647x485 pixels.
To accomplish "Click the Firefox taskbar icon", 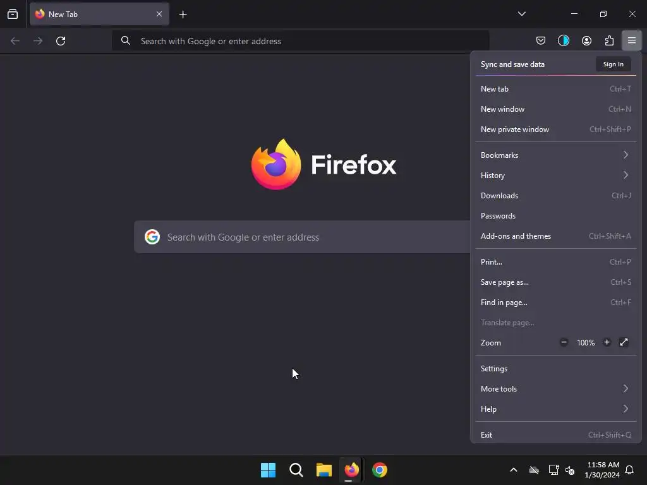I will 351,470.
